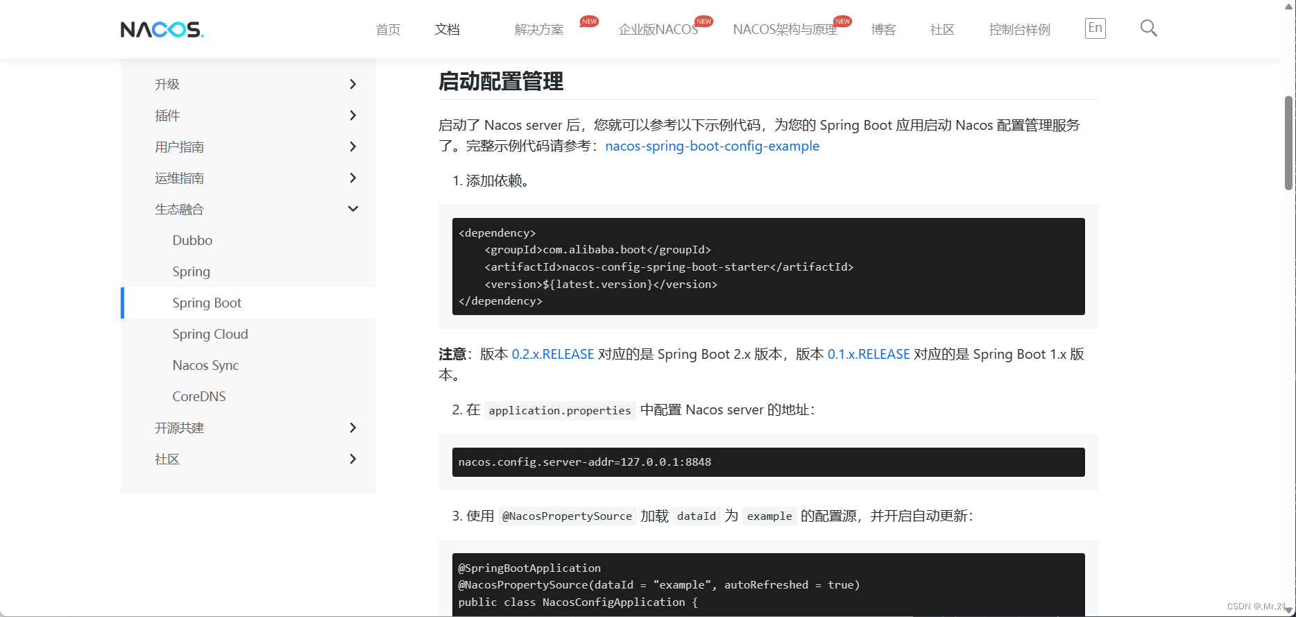1296x617 pixels.
Task: Open the 控制台样例 nav item
Action: click(1019, 29)
